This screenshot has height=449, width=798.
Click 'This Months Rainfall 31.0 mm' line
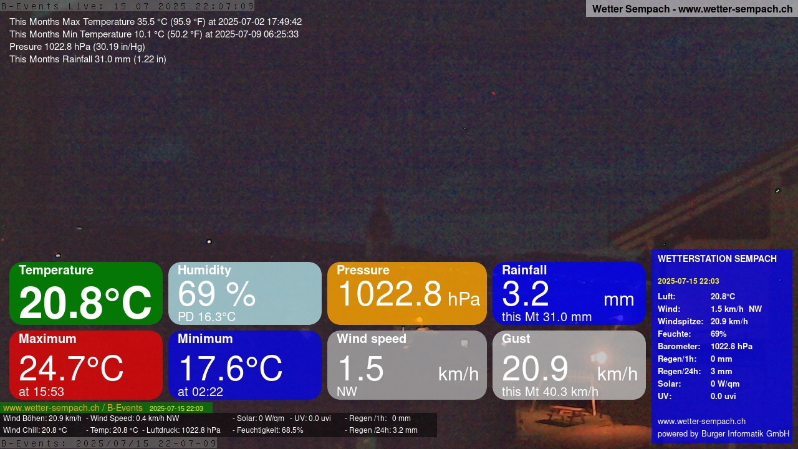point(88,59)
